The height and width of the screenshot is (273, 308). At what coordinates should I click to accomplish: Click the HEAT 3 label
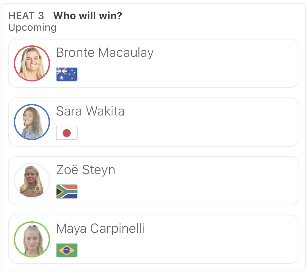[x=26, y=16]
